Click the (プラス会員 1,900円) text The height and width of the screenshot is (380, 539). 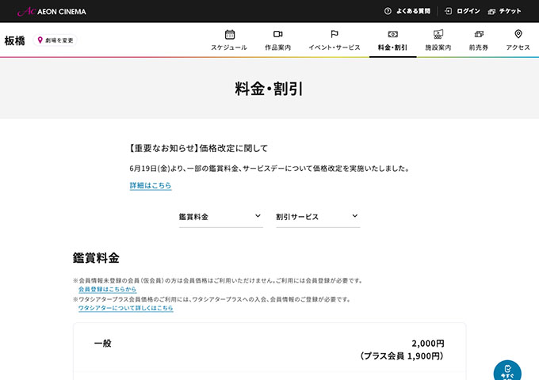(402, 356)
